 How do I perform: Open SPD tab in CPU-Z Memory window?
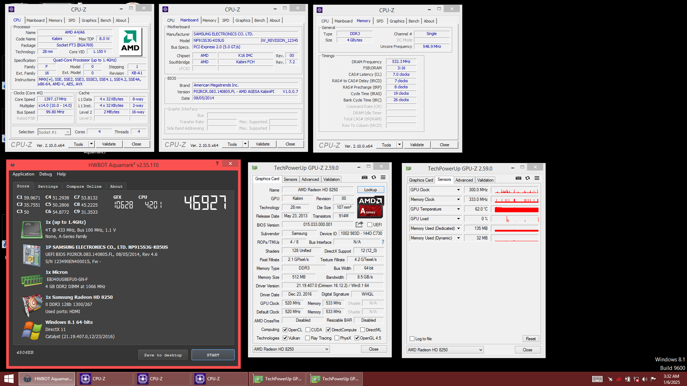(380, 21)
